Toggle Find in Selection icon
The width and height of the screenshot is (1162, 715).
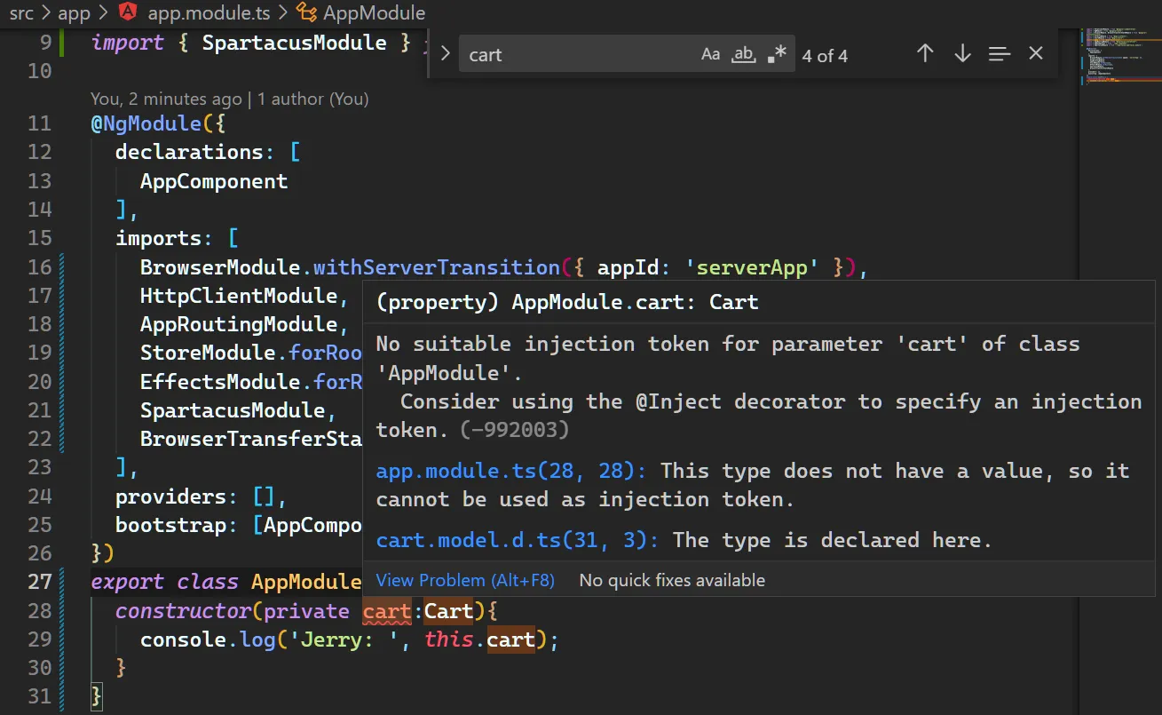(x=1000, y=54)
